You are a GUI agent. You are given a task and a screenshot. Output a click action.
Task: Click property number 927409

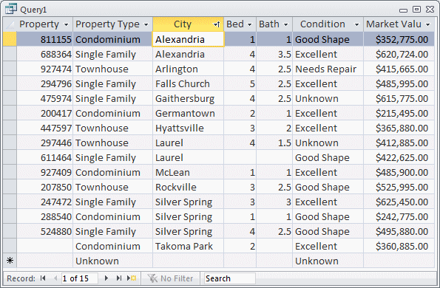(56, 173)
